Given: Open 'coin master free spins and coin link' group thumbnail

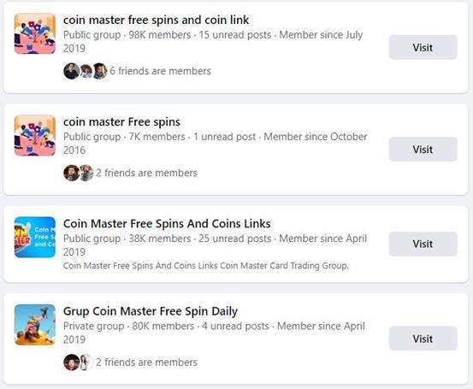Looking at the screenshot, I should (35, 33).
